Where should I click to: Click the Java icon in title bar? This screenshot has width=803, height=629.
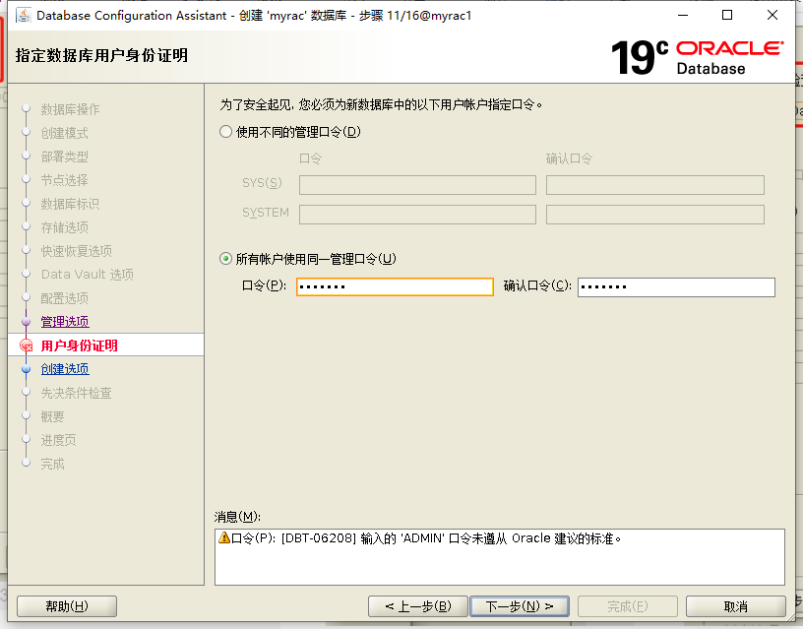click(x=24, y=15)
